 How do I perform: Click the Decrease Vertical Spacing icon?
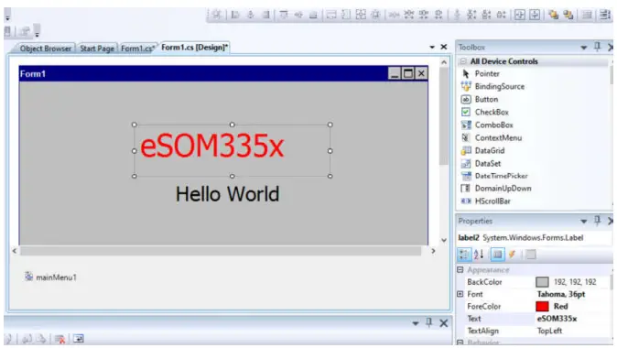(x=486, y=15)
